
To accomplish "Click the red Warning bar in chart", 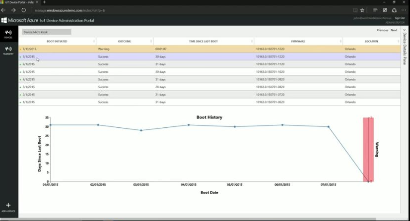I will [x=368, y=149].
